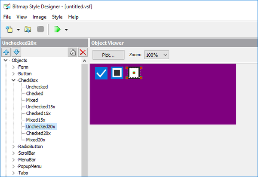
Task: Select the Mixed tree item
Action: click(x=32, y=100)
